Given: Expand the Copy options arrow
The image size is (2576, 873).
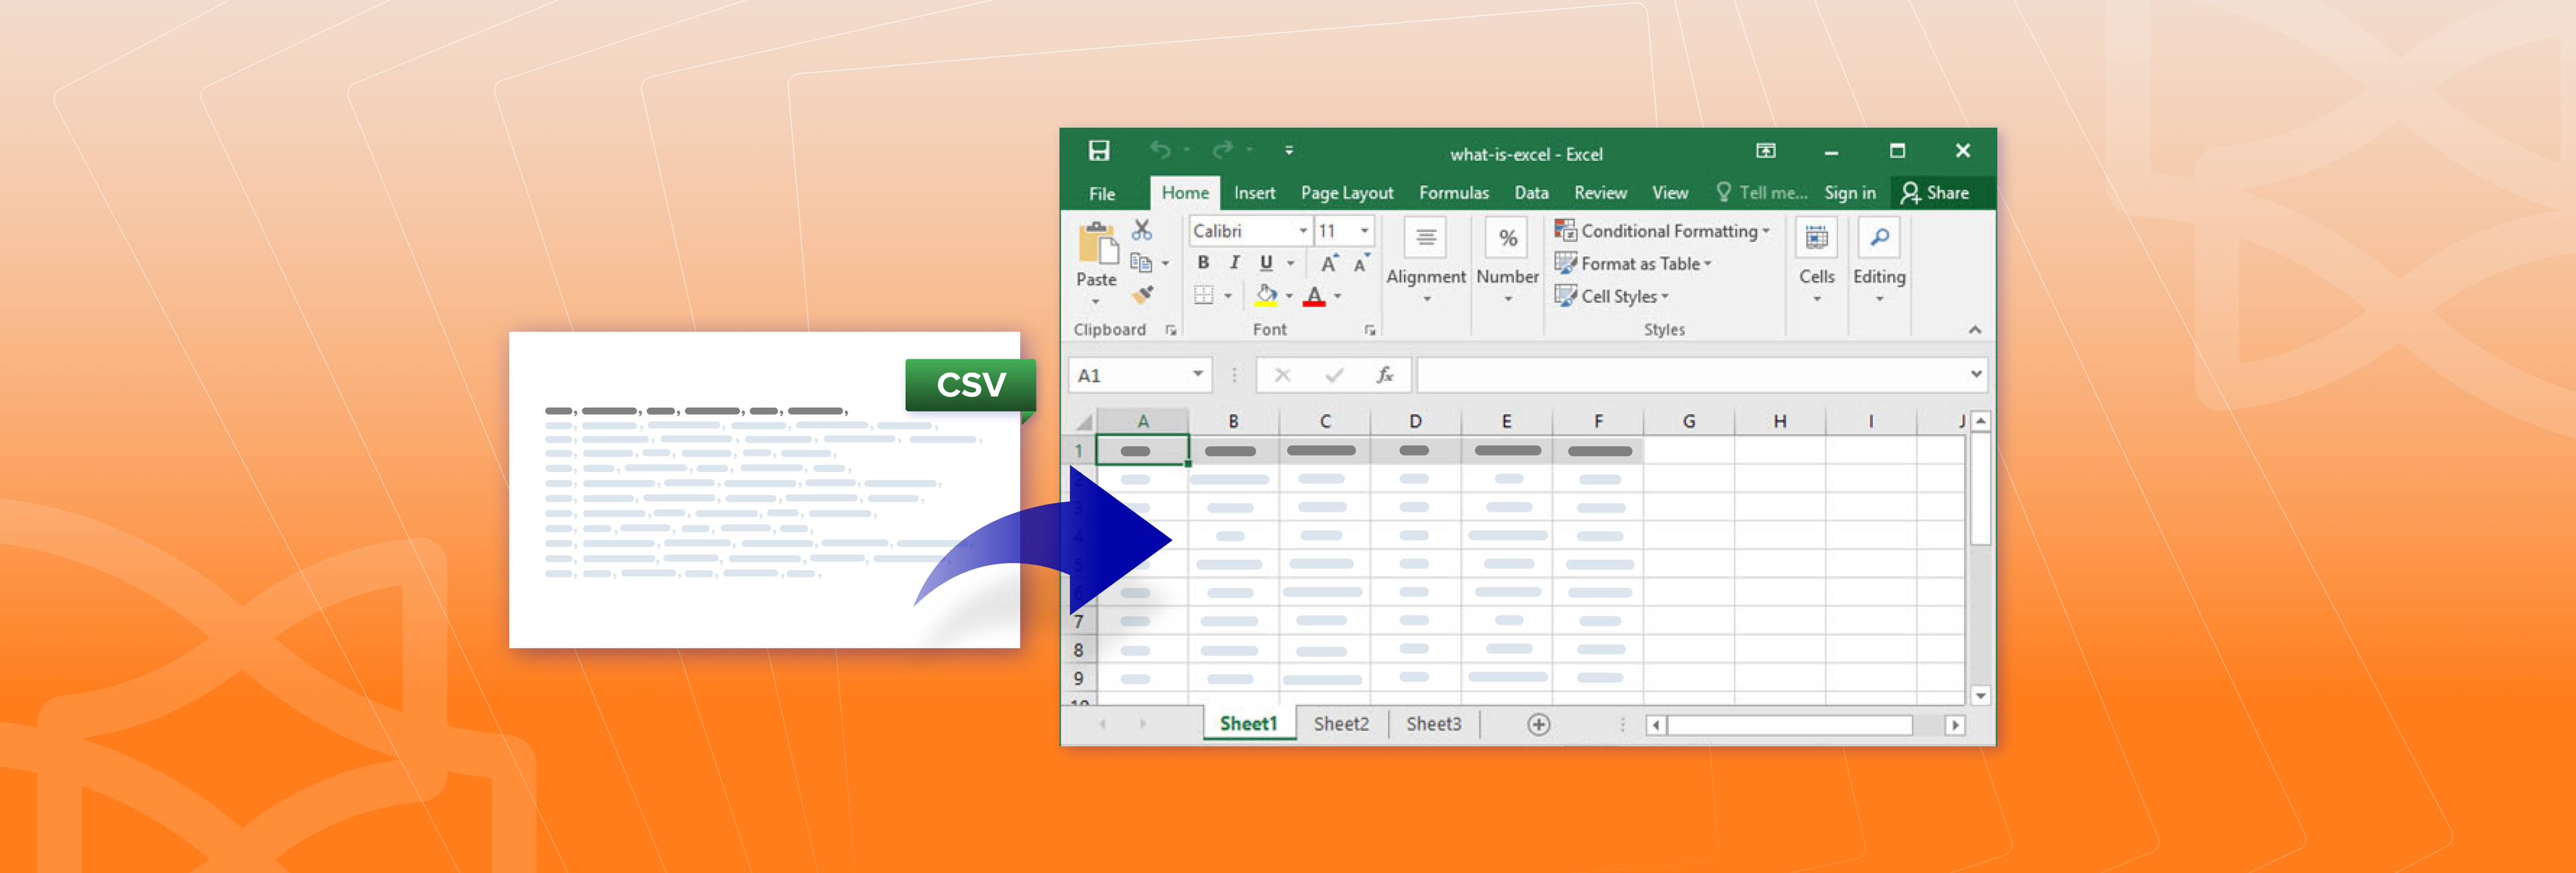Looking at the screenshot, I should (1165, 263).
